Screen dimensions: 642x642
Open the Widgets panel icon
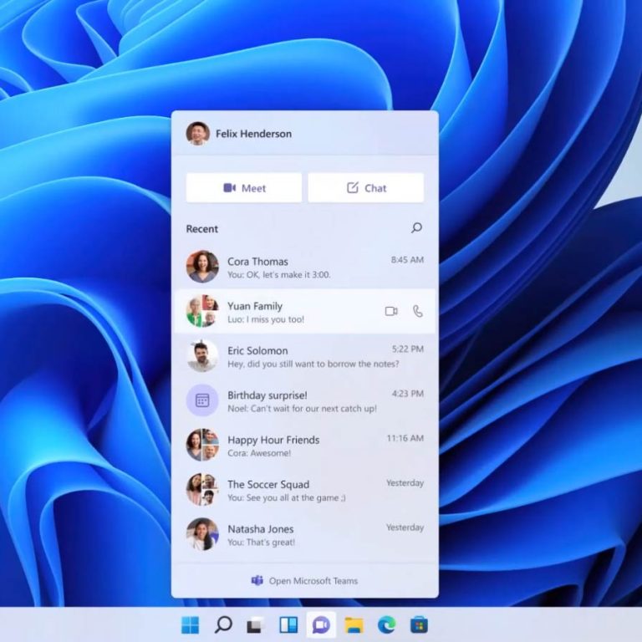coord(288,624)
